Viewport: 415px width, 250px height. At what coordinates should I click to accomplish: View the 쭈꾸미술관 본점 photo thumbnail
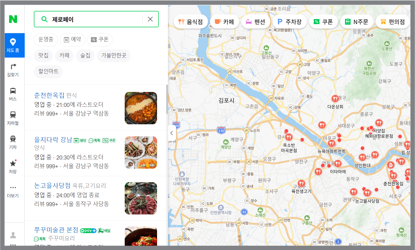tap(141, 236)
